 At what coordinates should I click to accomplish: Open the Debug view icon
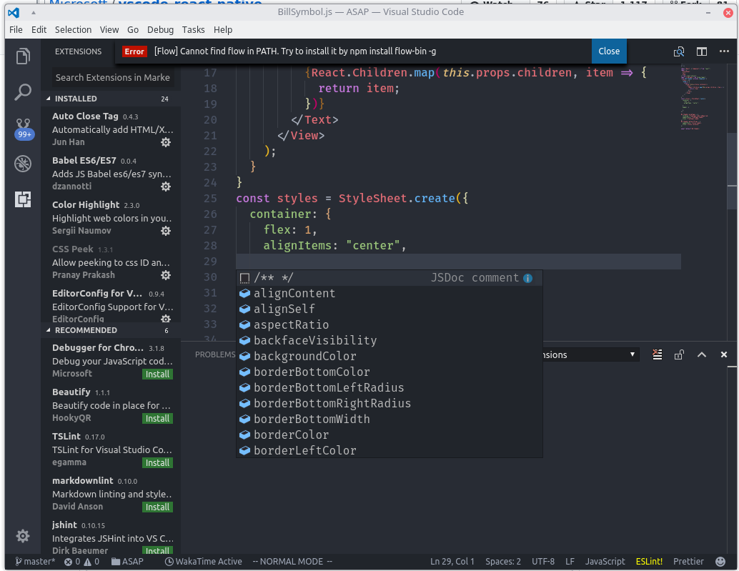tap(23, 164)
